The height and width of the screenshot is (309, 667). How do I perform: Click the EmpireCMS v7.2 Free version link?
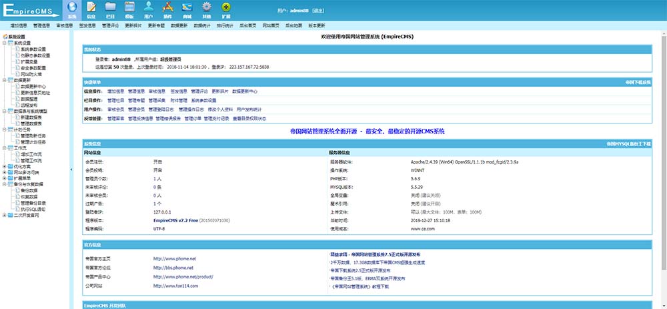(x=175, y=220)
